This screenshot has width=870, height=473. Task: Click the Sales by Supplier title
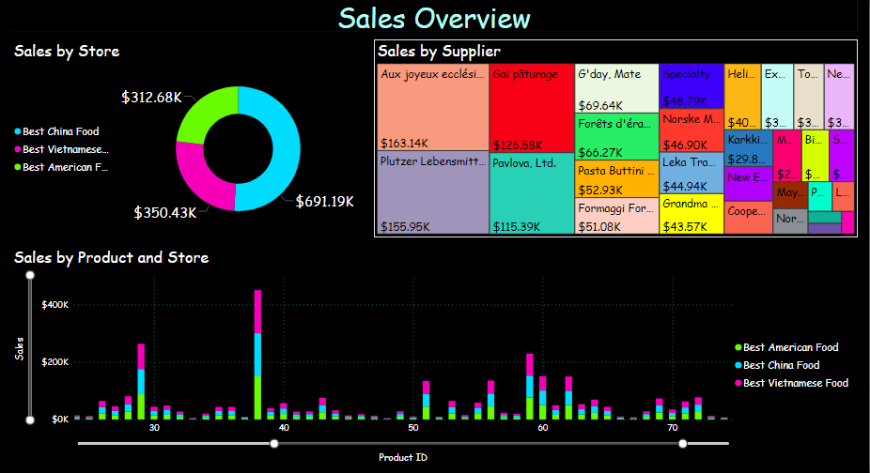pyautogui.click(x=439, y=51)
